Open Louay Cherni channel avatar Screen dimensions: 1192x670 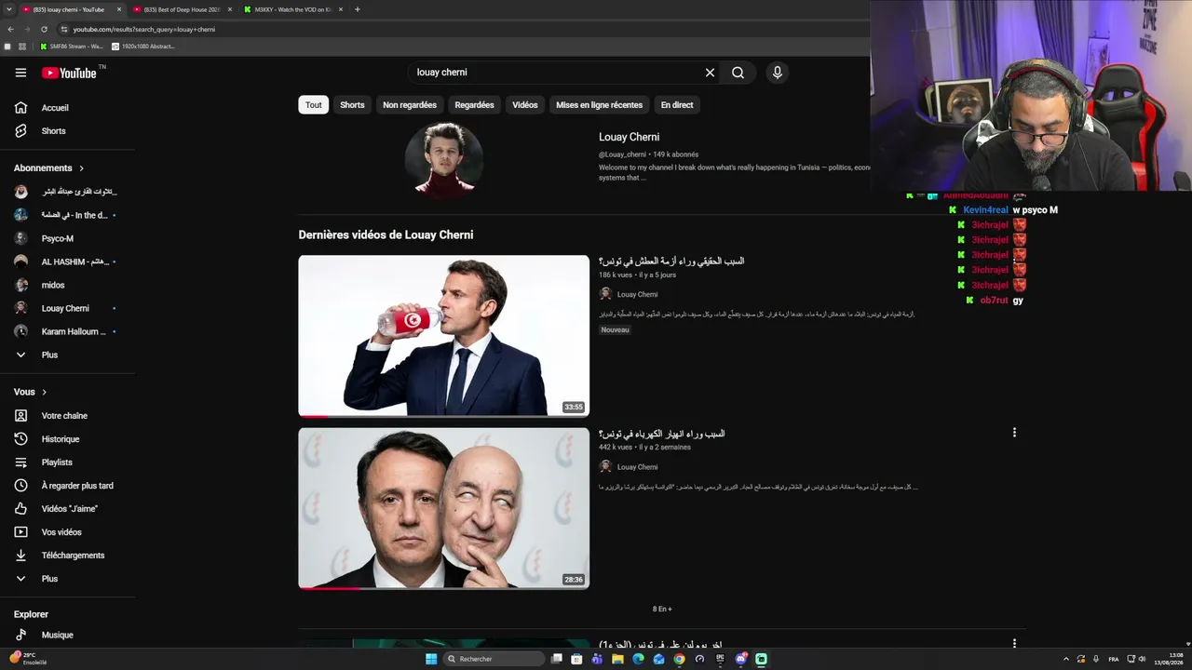(443, 160)
